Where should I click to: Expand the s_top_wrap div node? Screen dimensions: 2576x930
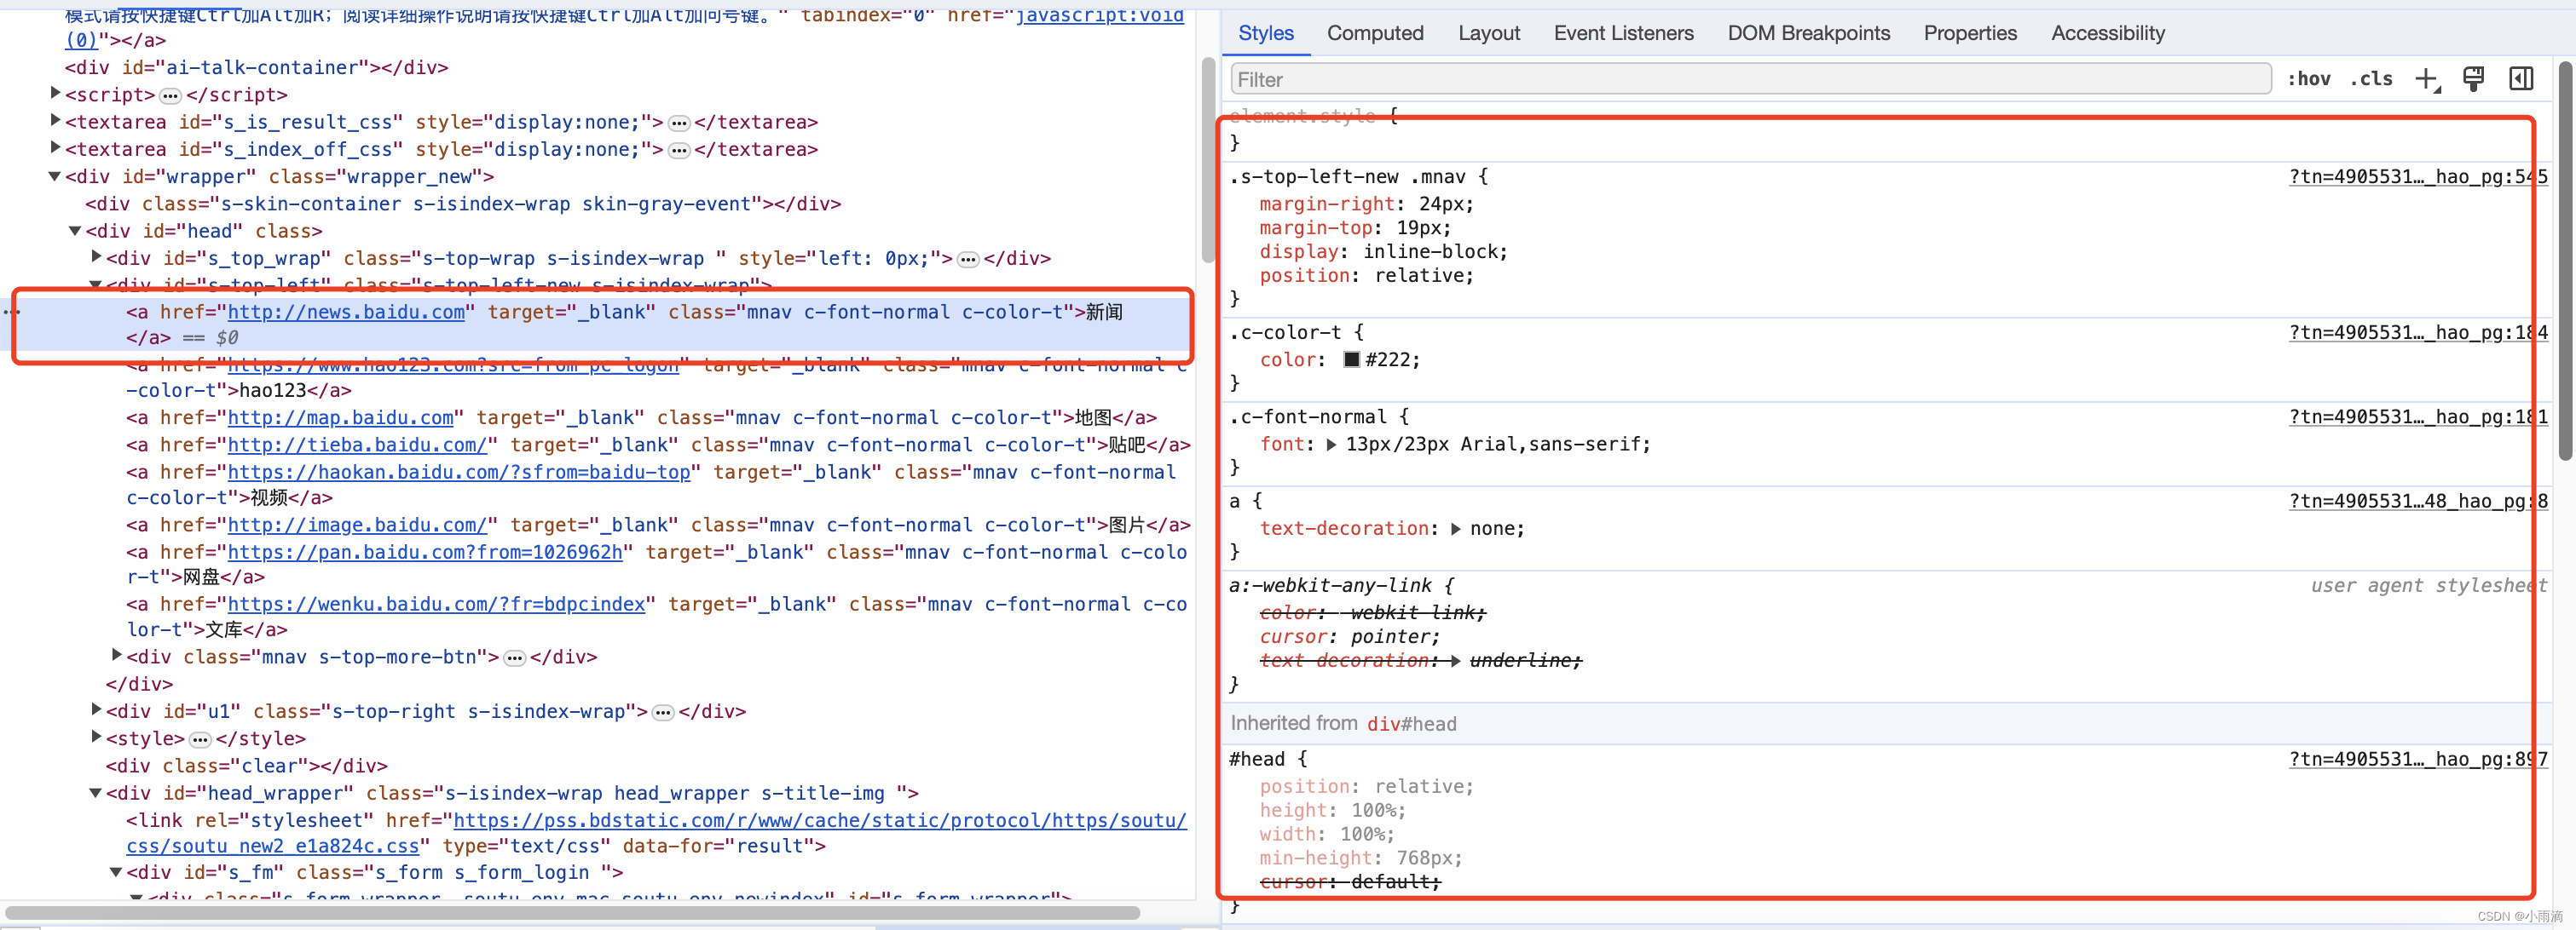click(x=97, y=255)
